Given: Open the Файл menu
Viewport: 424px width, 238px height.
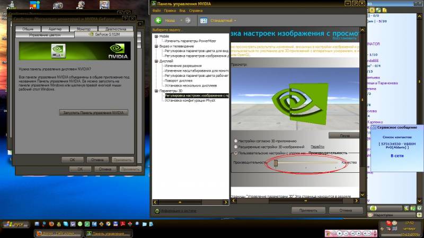Looking at the screenshot, I should 156,11.
